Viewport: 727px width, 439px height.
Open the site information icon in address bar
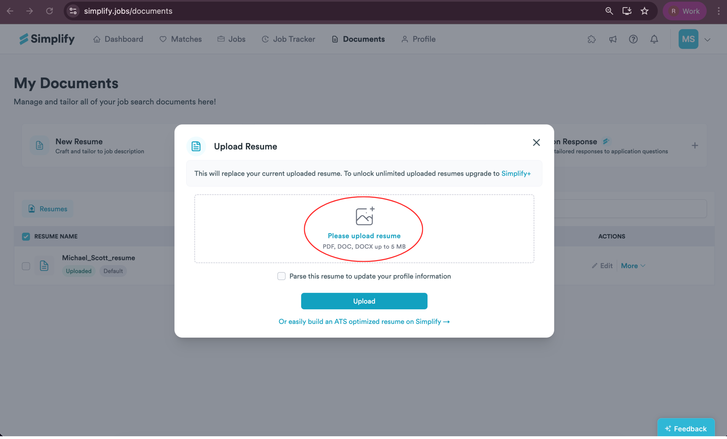(73, 11)
